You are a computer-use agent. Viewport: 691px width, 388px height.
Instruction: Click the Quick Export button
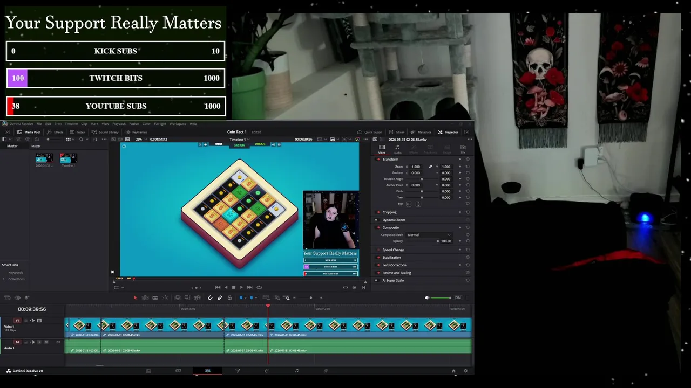pyautogui.click(x=370, y=132)
